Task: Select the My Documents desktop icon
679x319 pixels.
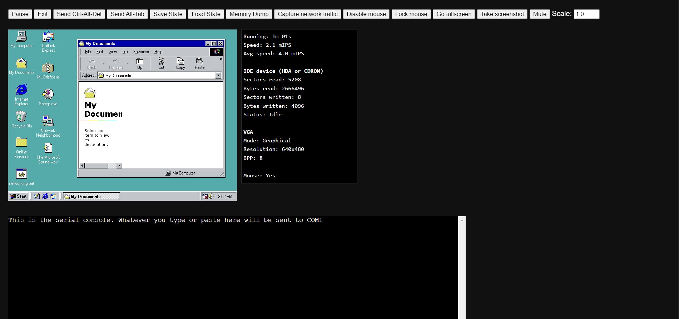Action: 21,66
